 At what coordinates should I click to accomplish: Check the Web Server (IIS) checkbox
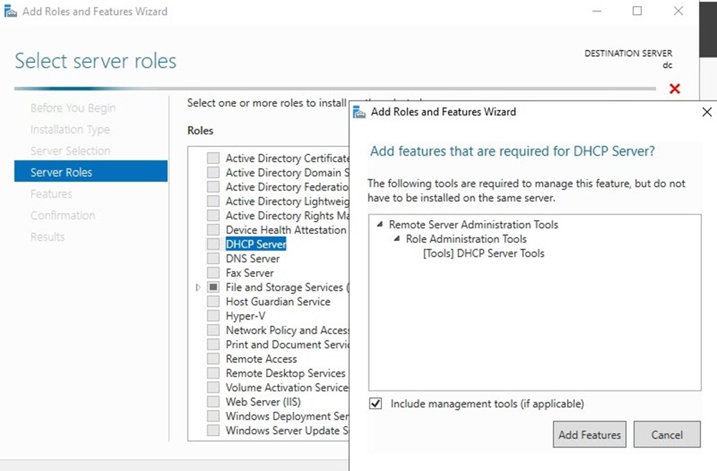[213, 401]
